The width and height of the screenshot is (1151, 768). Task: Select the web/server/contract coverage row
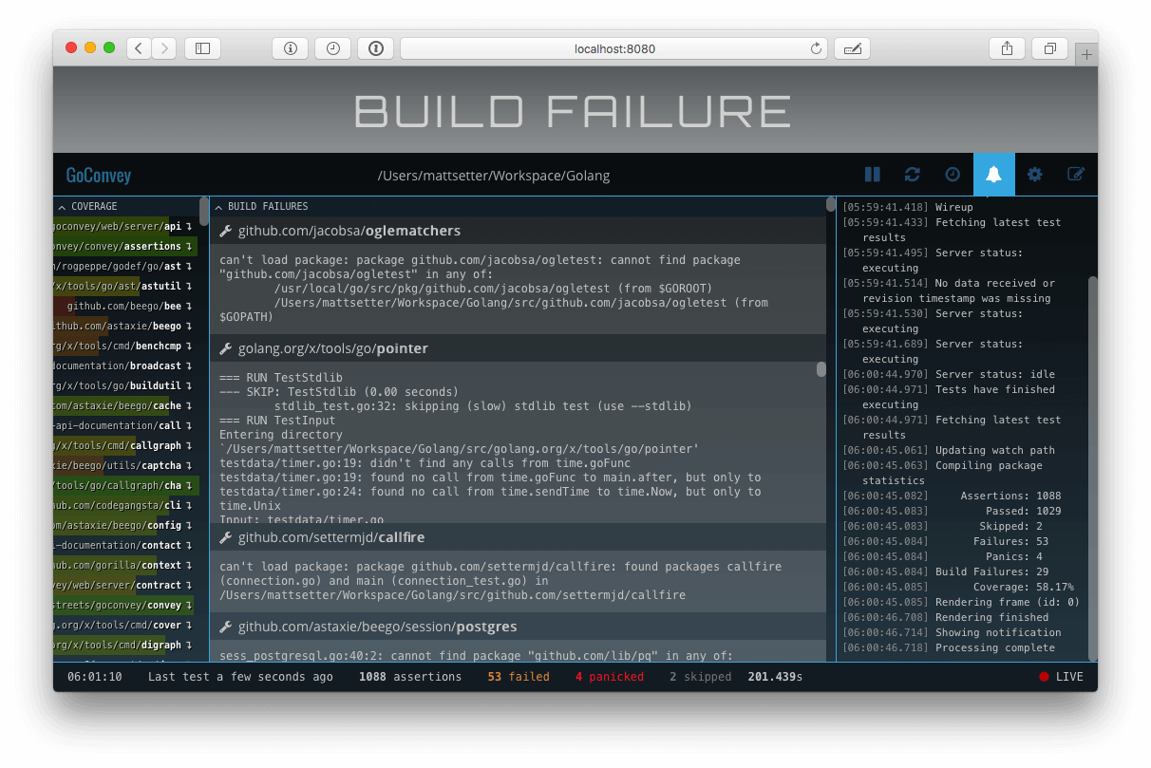click(125, 585)
